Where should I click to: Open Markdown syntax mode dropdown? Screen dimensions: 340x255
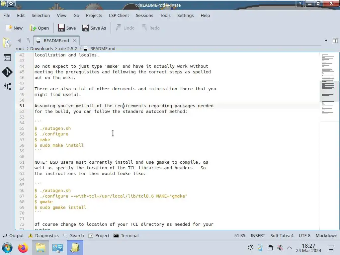pyautogui.click(x=326, y=235)
